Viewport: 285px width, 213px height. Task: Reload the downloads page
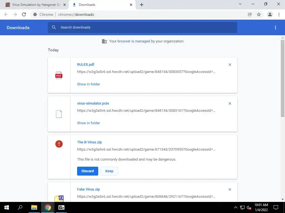point(24,14)
